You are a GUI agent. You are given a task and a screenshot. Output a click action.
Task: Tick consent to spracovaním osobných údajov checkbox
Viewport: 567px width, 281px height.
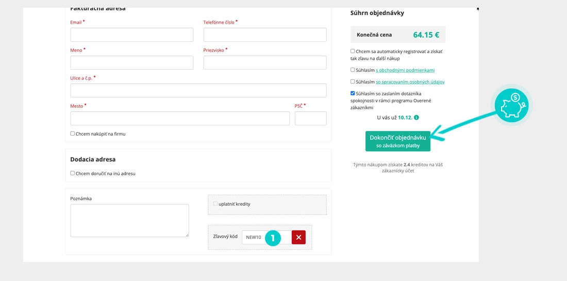(x=353, y=81)
